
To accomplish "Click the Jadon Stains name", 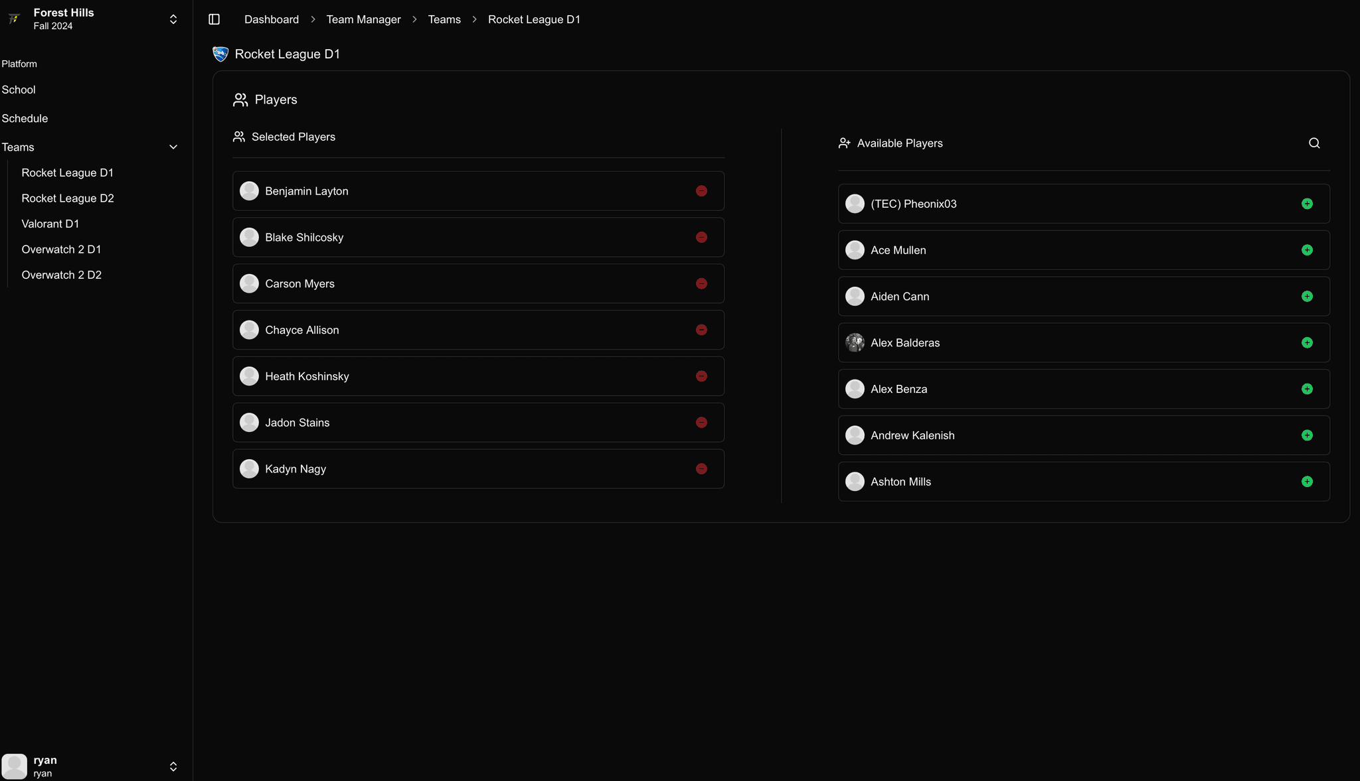I will (x=297, y=423).
